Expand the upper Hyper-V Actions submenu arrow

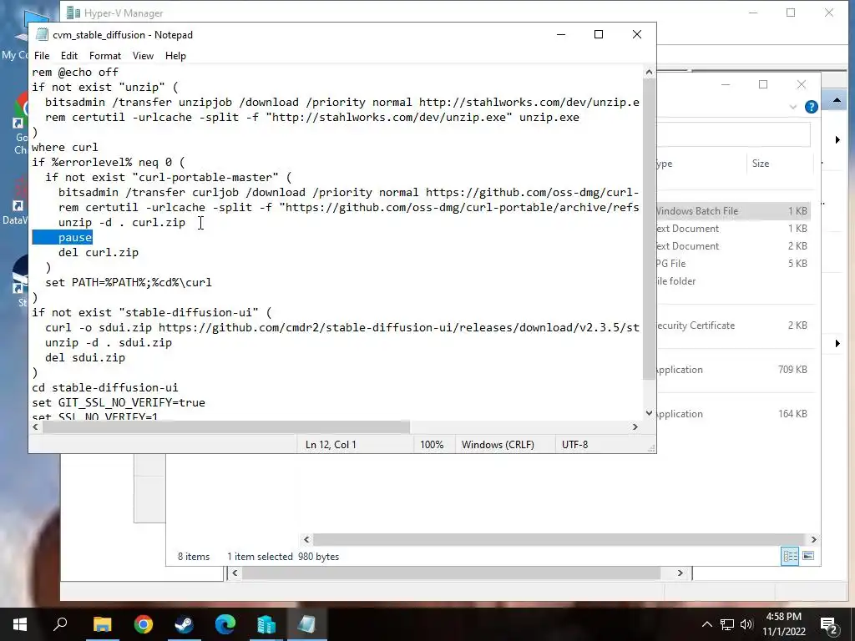[x=837, y=140]
